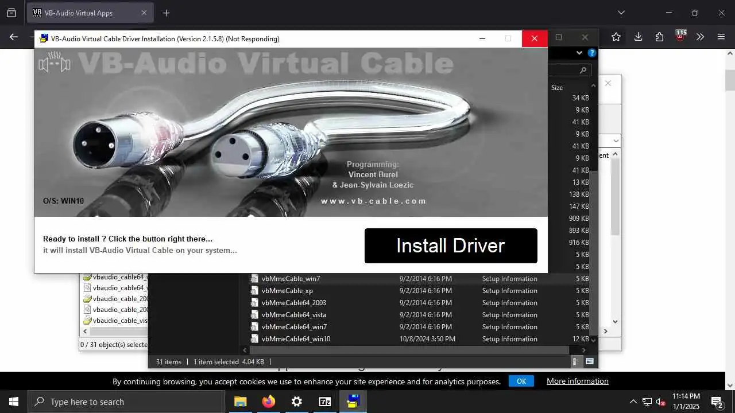Select VB-Cable installer icon in taskbar

pyautogui.click(x=353, y=402)
